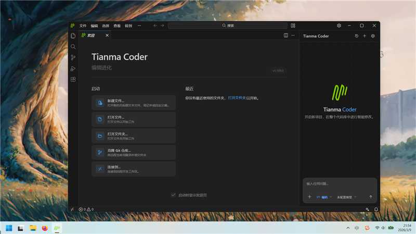Expand the overflow menu ellipsis in menu bar

point(139,26)
